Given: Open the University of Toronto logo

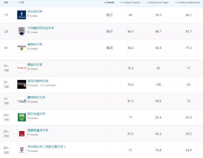Looking at the screenshot, I should (22, 15).
